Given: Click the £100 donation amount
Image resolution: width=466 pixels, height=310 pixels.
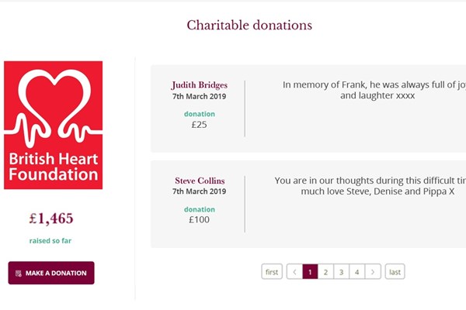Looking at the screenshot, I should [199, 220].
